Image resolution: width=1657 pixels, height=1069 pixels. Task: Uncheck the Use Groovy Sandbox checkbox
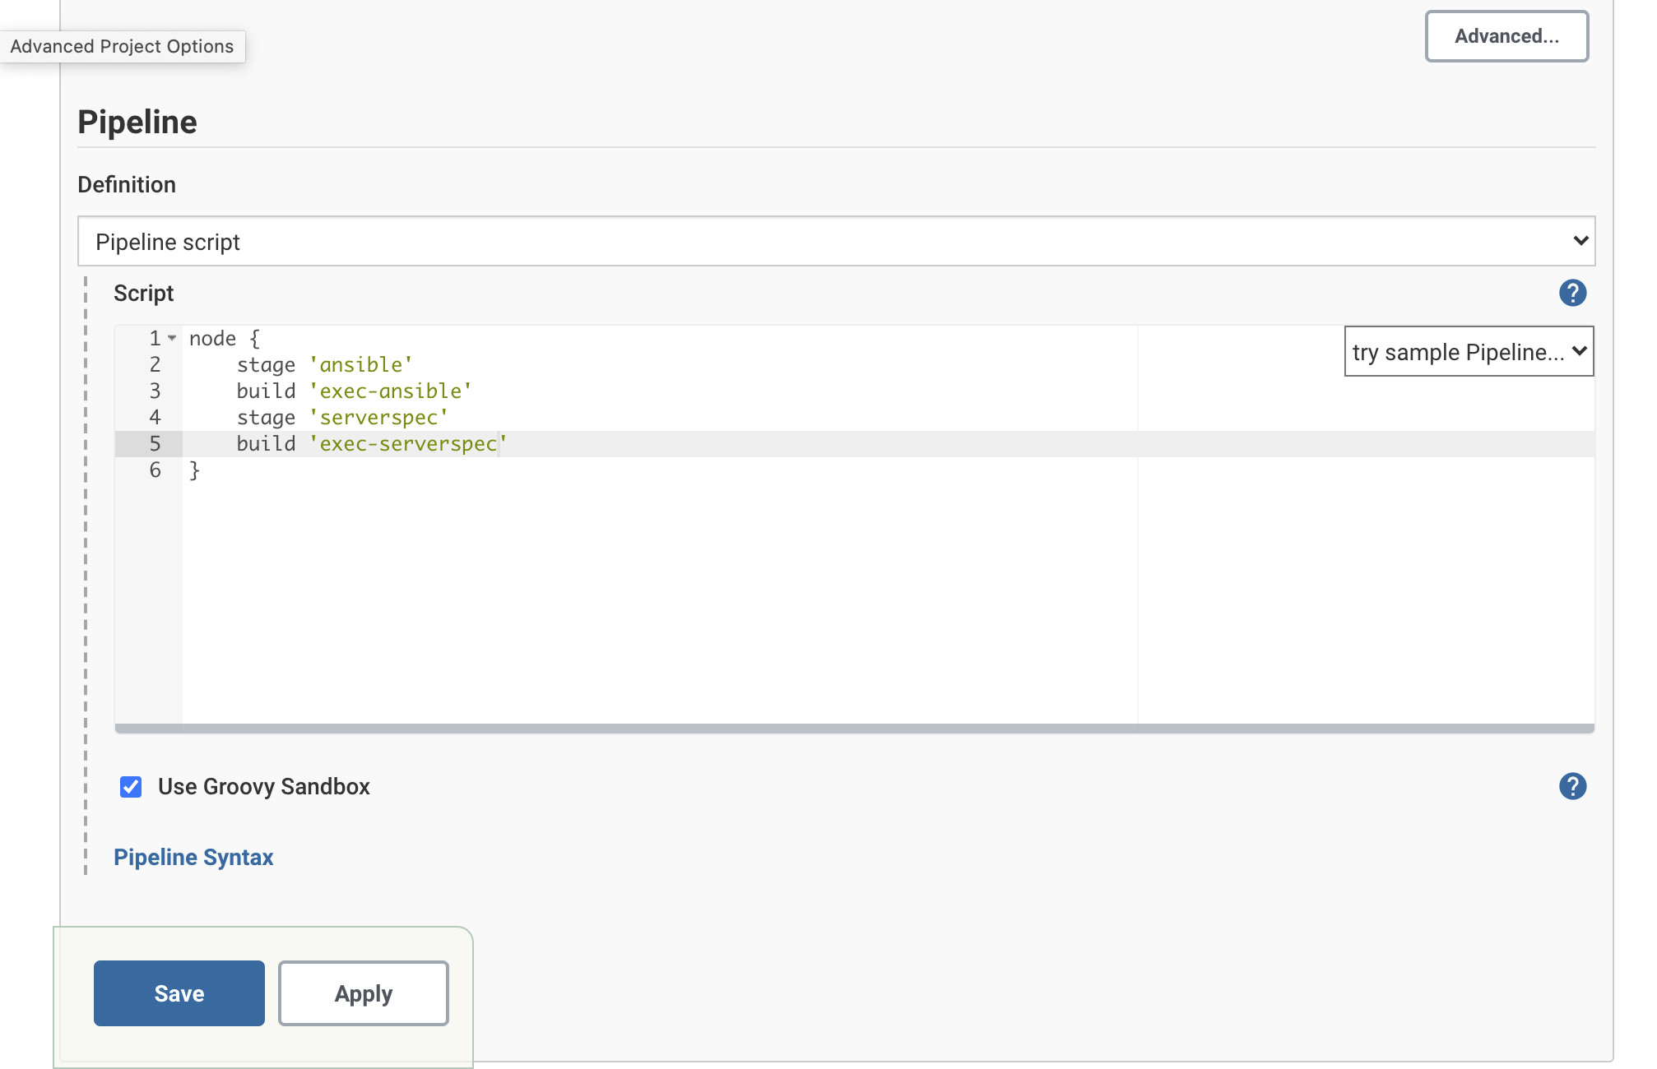click(x=131, y=787)
